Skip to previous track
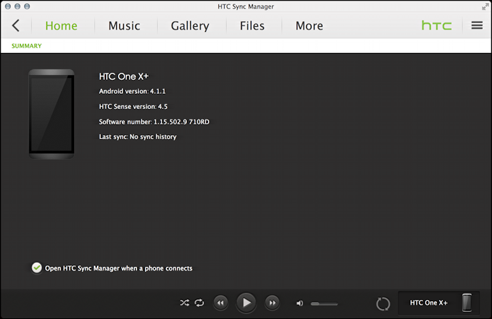This screenshot has width=492, height=319. click(220, 302)
